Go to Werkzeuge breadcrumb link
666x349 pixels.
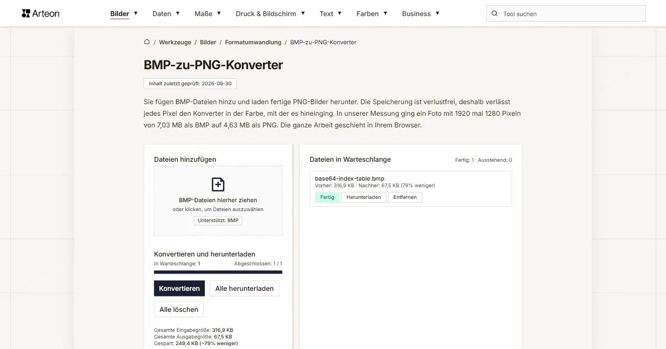175,42
